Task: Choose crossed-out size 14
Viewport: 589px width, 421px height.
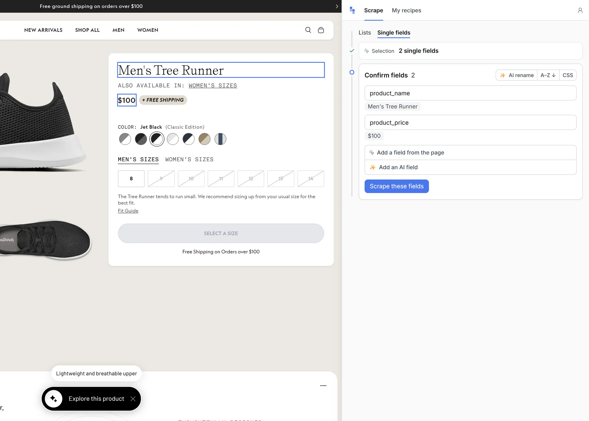Action: click(x=311, y=179)
